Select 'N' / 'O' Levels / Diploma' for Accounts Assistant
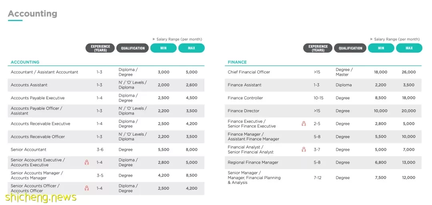The image size is (432, 205). point(133,85)
